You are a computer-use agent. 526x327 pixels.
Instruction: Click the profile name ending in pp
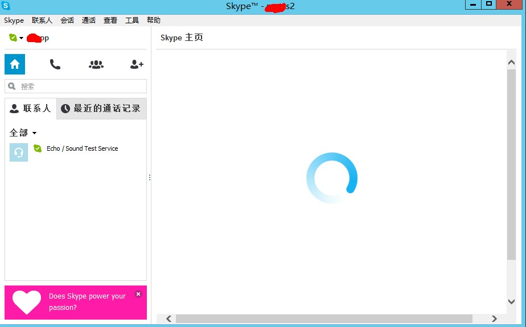coord(38,38)
